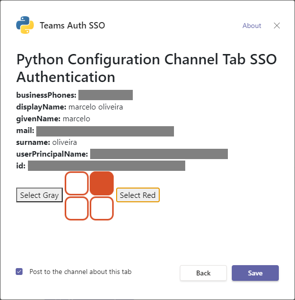Click the Select Red button
The image size is (295, 300).
[x=138, y=195]
